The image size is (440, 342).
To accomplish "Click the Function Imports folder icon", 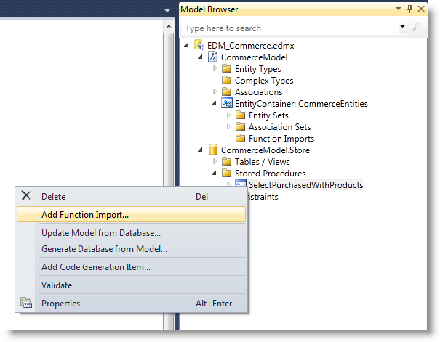I will pyautogui.click(x=241, y=139).
